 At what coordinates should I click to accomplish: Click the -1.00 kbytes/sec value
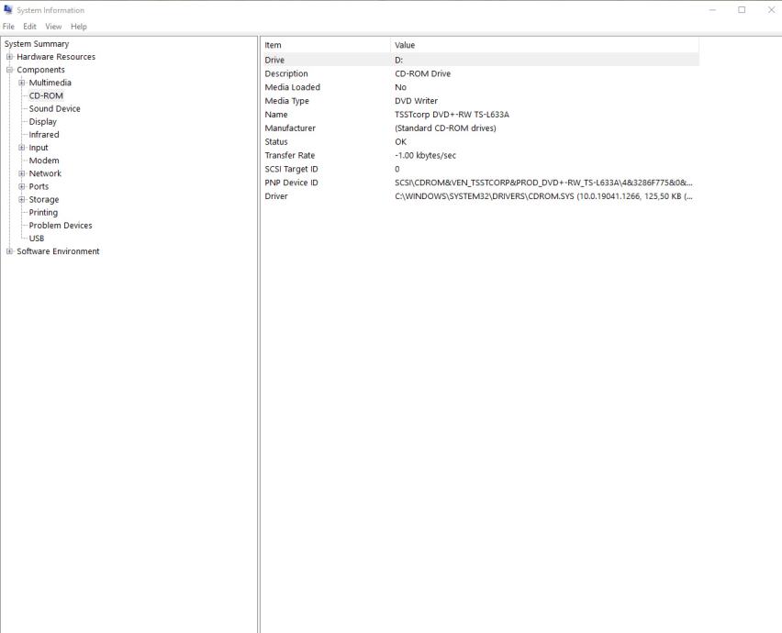(425, 156)
